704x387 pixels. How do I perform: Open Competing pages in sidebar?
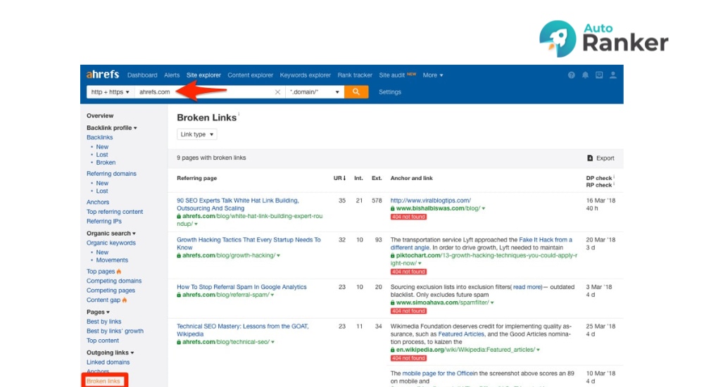111,291
